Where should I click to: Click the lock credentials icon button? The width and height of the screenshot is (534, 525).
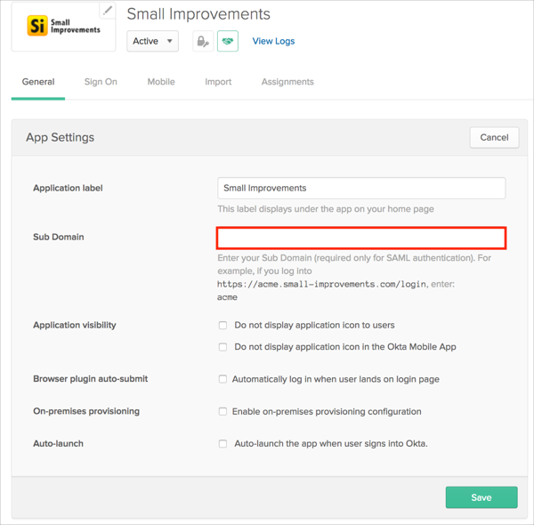[x=203, y=41]
